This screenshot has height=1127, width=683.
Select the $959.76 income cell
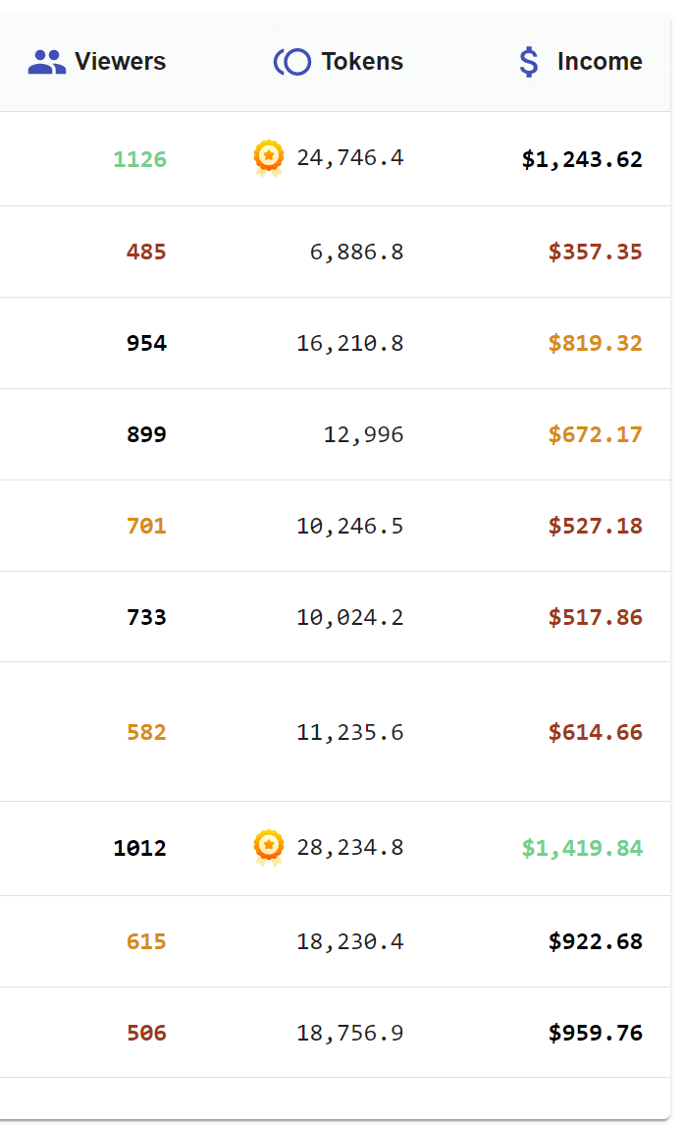(x=595, y=1033)
